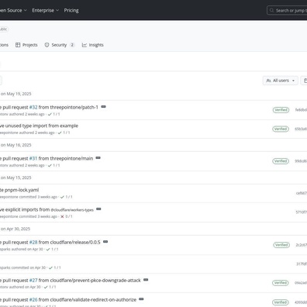Click the Insights graph icon
Screen dimensions: 307x307
tap(85, 45)
